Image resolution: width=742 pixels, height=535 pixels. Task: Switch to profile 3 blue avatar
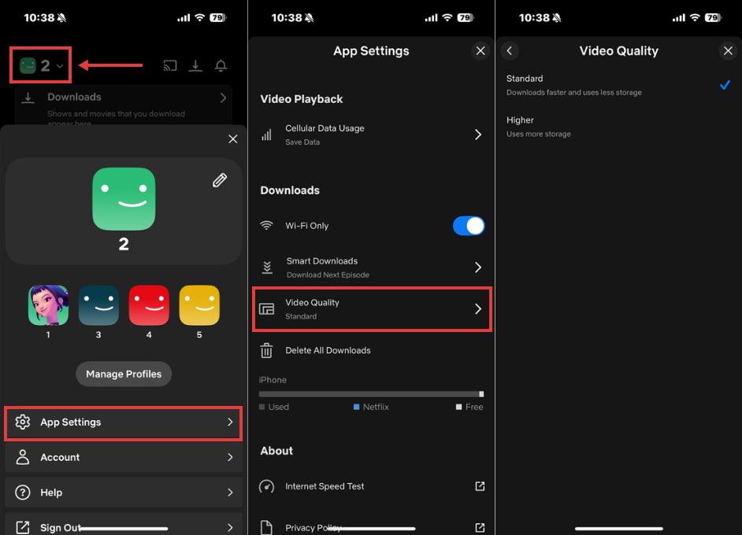(x=98, y=305)
